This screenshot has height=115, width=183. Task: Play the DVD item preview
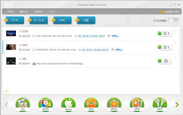click(x=160, y=47)
